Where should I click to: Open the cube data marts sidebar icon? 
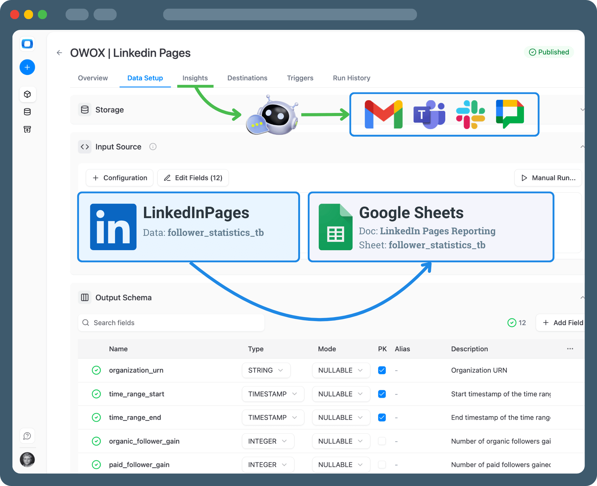[x=27, y=94]
